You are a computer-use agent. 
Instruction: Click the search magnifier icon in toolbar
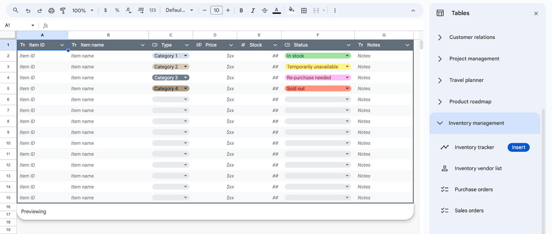click(15, 10)
